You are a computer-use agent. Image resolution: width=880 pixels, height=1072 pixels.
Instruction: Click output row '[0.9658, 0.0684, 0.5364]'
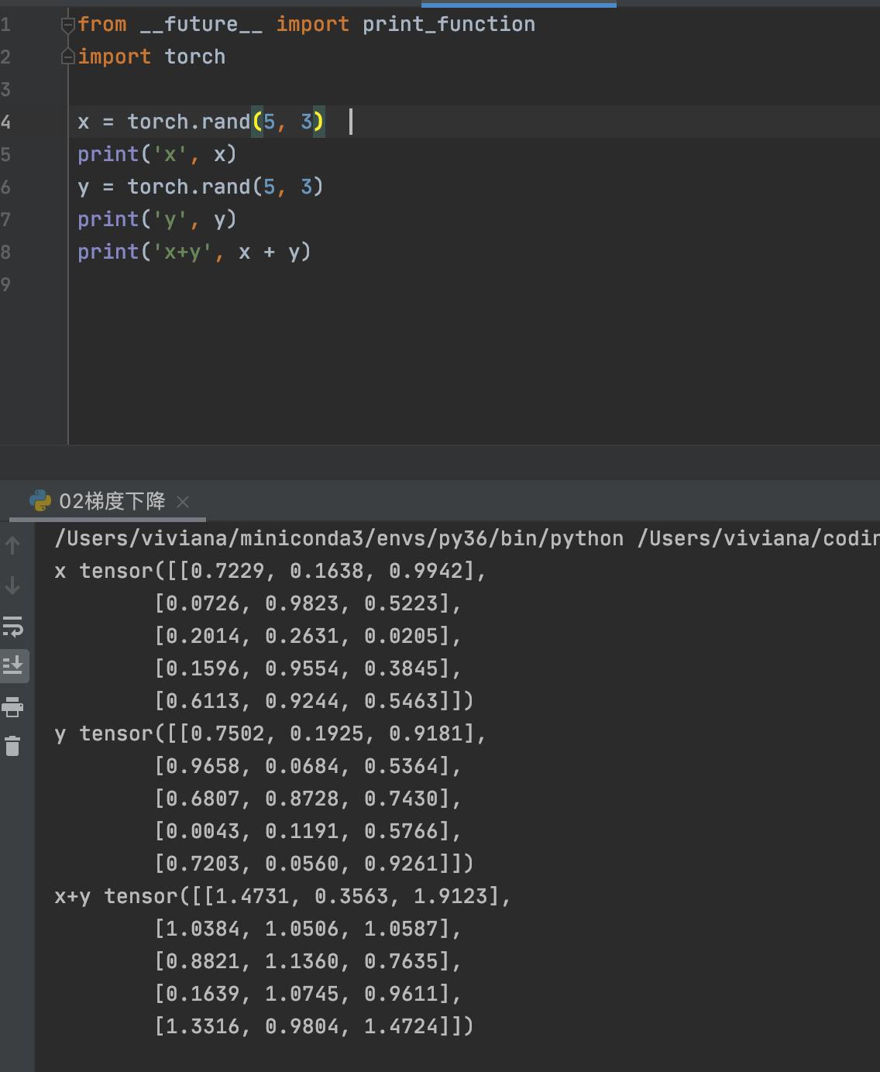point(302,766)
